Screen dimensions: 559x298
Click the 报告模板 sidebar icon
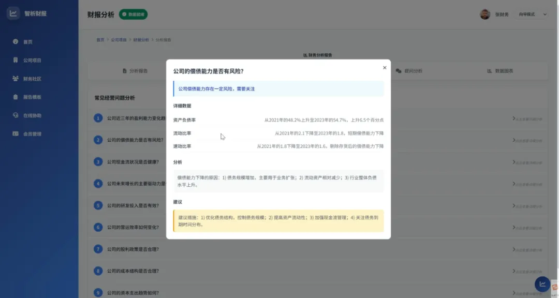click(x=16, y=97)
